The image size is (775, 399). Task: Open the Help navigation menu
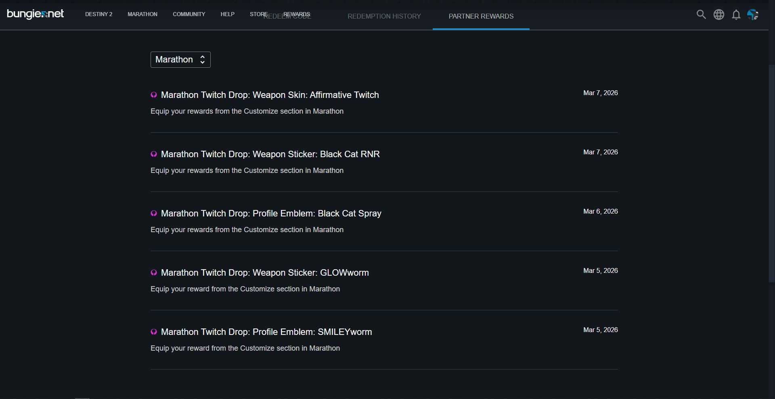tap(227, 14)
